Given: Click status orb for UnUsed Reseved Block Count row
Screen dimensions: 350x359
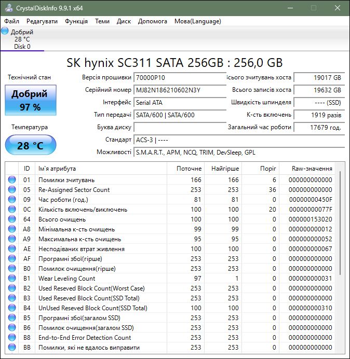Looking at the screenshot, I should click(12, 308).
